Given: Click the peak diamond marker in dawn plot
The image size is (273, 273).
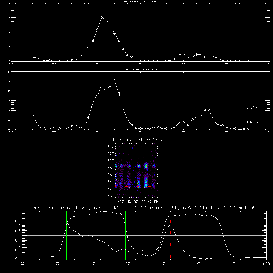Looking at the screenshot, I should (x=102, y=17).
